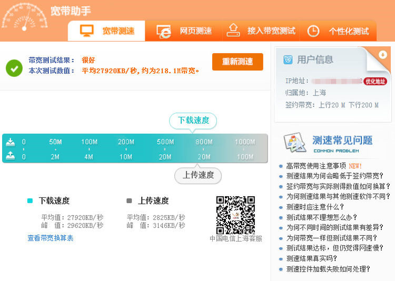This screenshot has height=281, width=395.
Task: Open the 个性化测试 tab
Action: point(338,31)
